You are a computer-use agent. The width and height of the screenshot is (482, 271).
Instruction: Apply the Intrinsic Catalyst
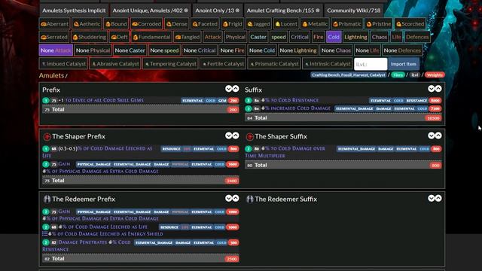(327, 64)
